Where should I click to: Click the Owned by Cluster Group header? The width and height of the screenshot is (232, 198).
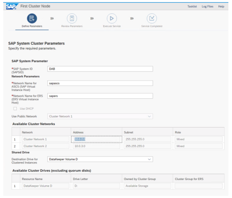tap(148, 179)
